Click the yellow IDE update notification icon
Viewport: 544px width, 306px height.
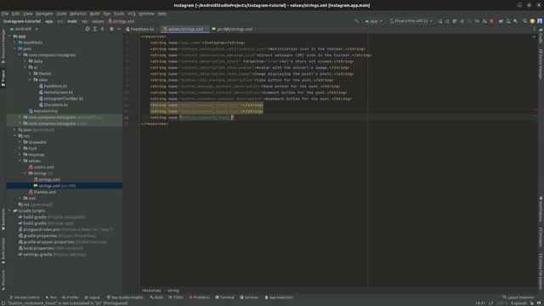point(532,21)
